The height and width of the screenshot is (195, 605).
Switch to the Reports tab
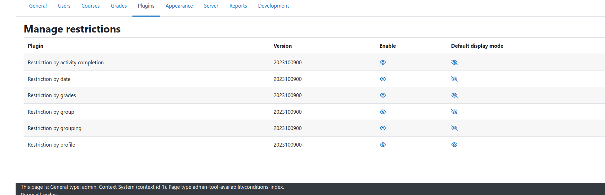point(238,6)
